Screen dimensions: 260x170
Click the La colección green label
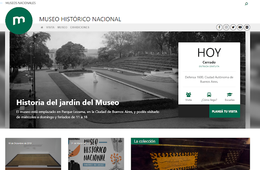pos(145,141)
